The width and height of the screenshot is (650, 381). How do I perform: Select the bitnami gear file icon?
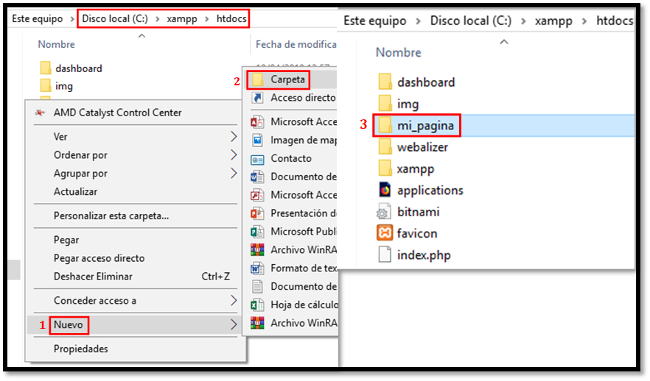click(x=385, y=212)
